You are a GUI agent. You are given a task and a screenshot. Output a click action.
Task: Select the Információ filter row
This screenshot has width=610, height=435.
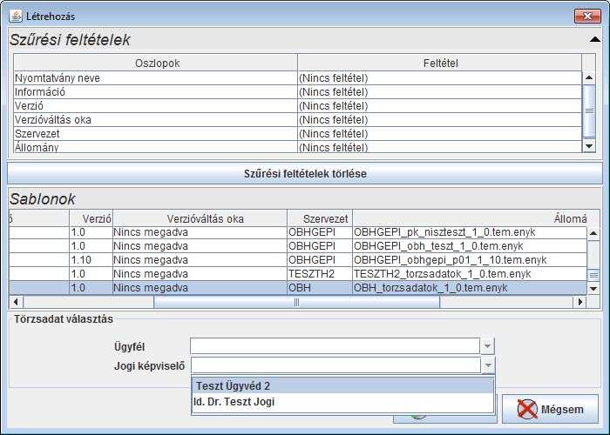298,92
